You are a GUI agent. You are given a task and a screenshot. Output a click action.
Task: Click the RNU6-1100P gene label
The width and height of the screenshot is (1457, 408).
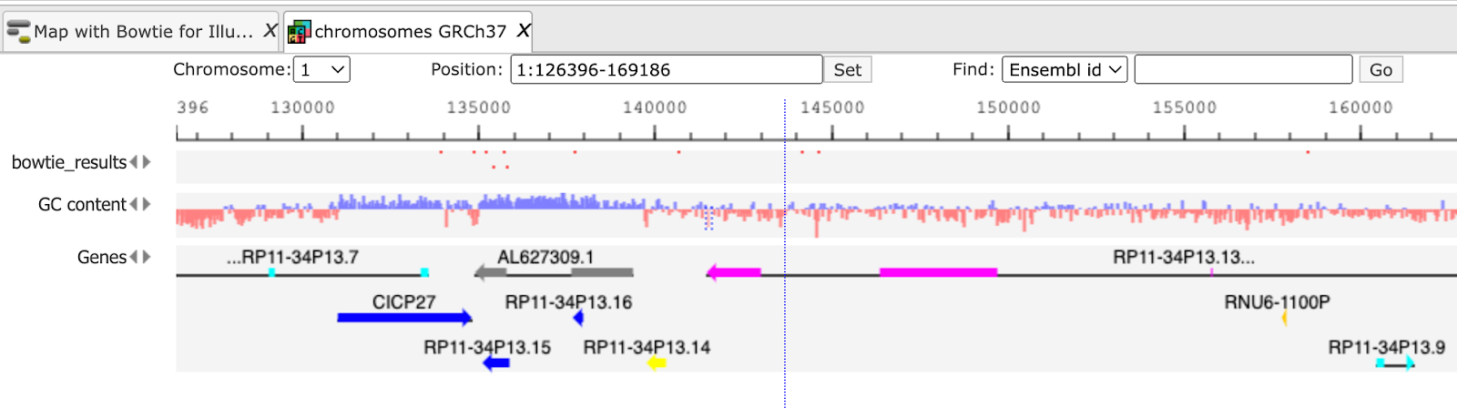(1277, 301)
